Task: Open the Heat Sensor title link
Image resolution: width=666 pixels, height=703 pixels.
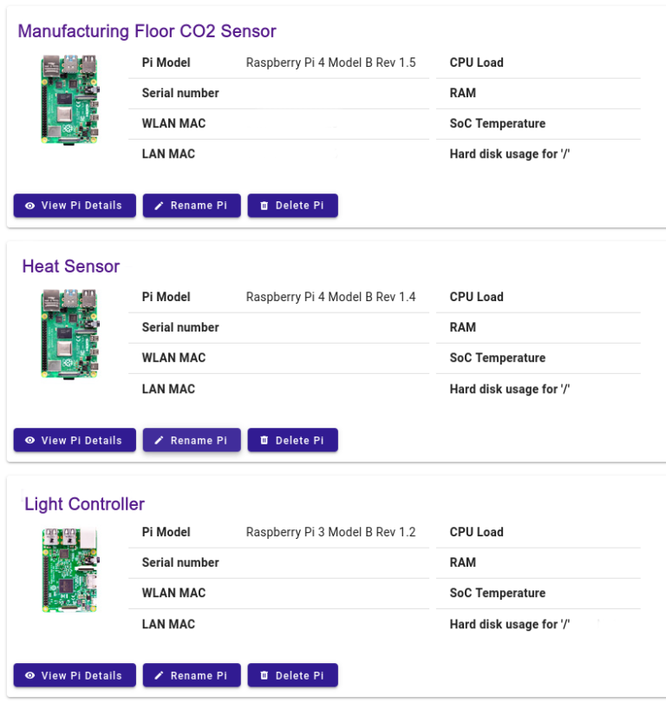Action: point(71,266)
